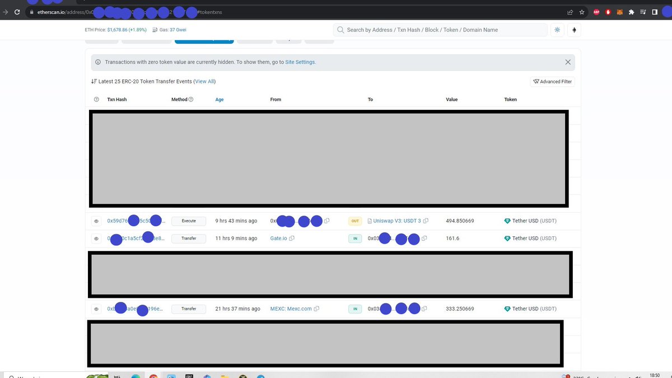Click the Execute method badge
This screenshot has height=378, width=672.
[x=189, y=221]
